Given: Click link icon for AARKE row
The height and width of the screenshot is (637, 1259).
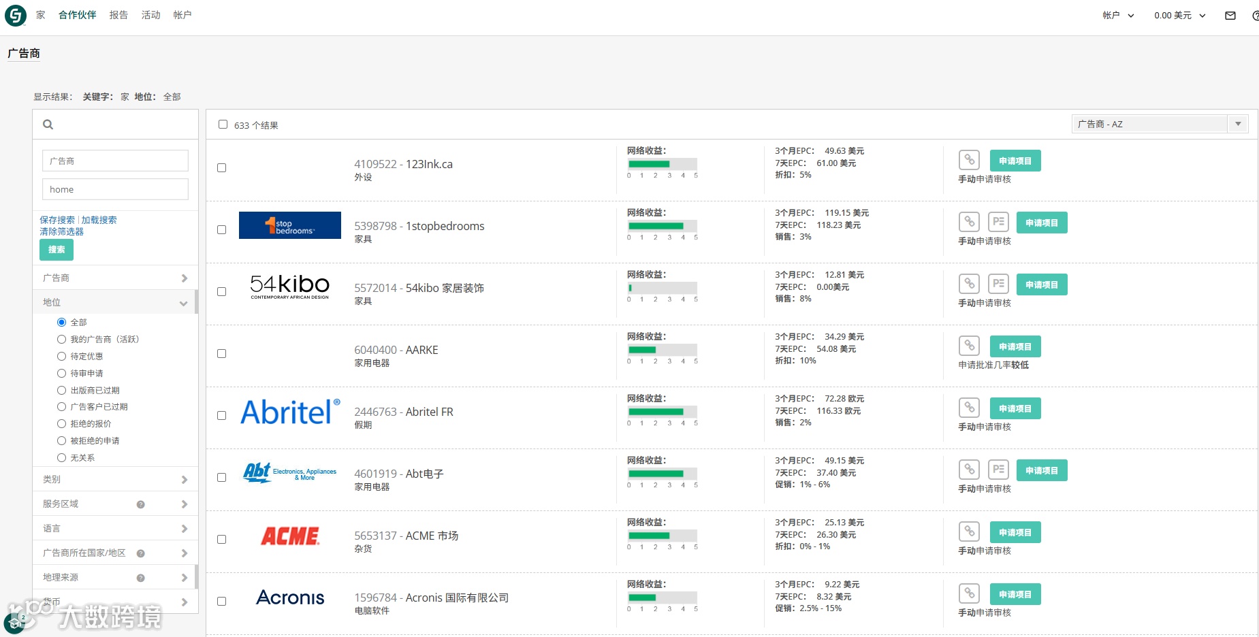Looking at the screenshot, I should tap(970, 346).
